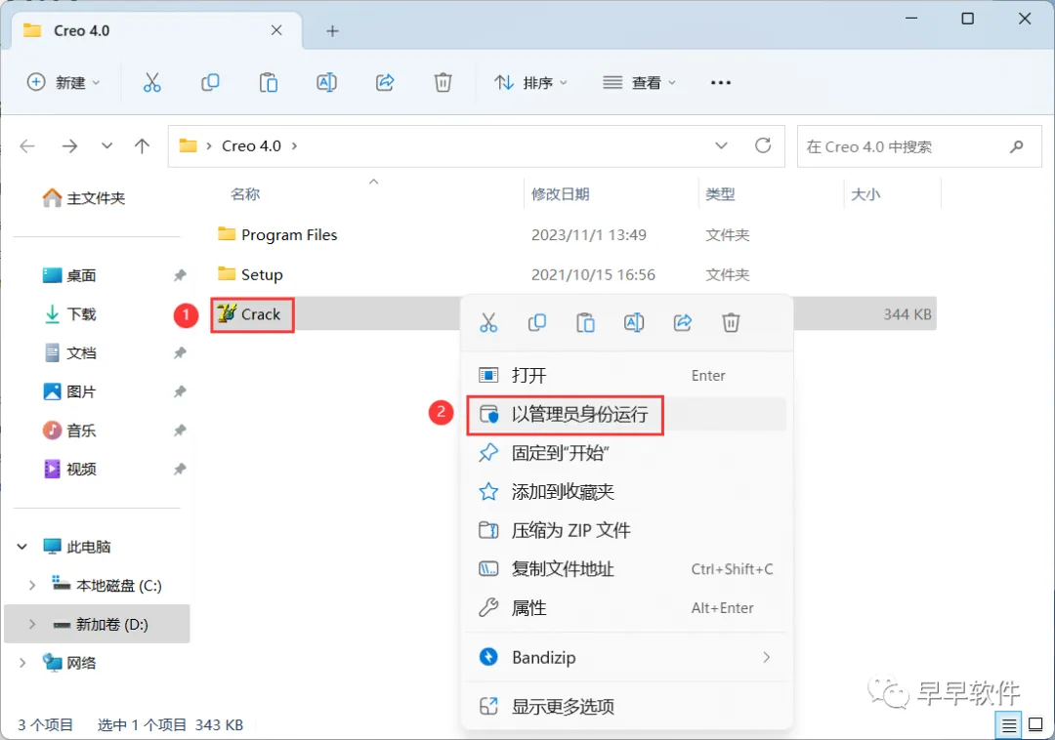The image size is (1055, 740).
Task: Unpin 图片 using its pin icon
Action: 180,391
